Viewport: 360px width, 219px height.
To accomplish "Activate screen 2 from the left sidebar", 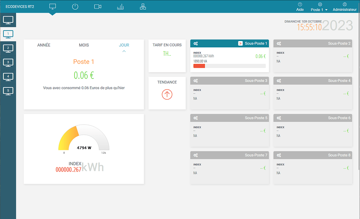I will (8, 48).
